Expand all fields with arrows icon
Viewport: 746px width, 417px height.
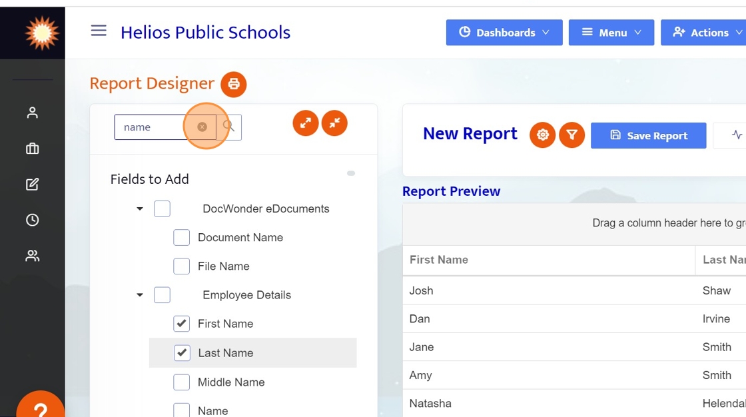pos(306,123)
